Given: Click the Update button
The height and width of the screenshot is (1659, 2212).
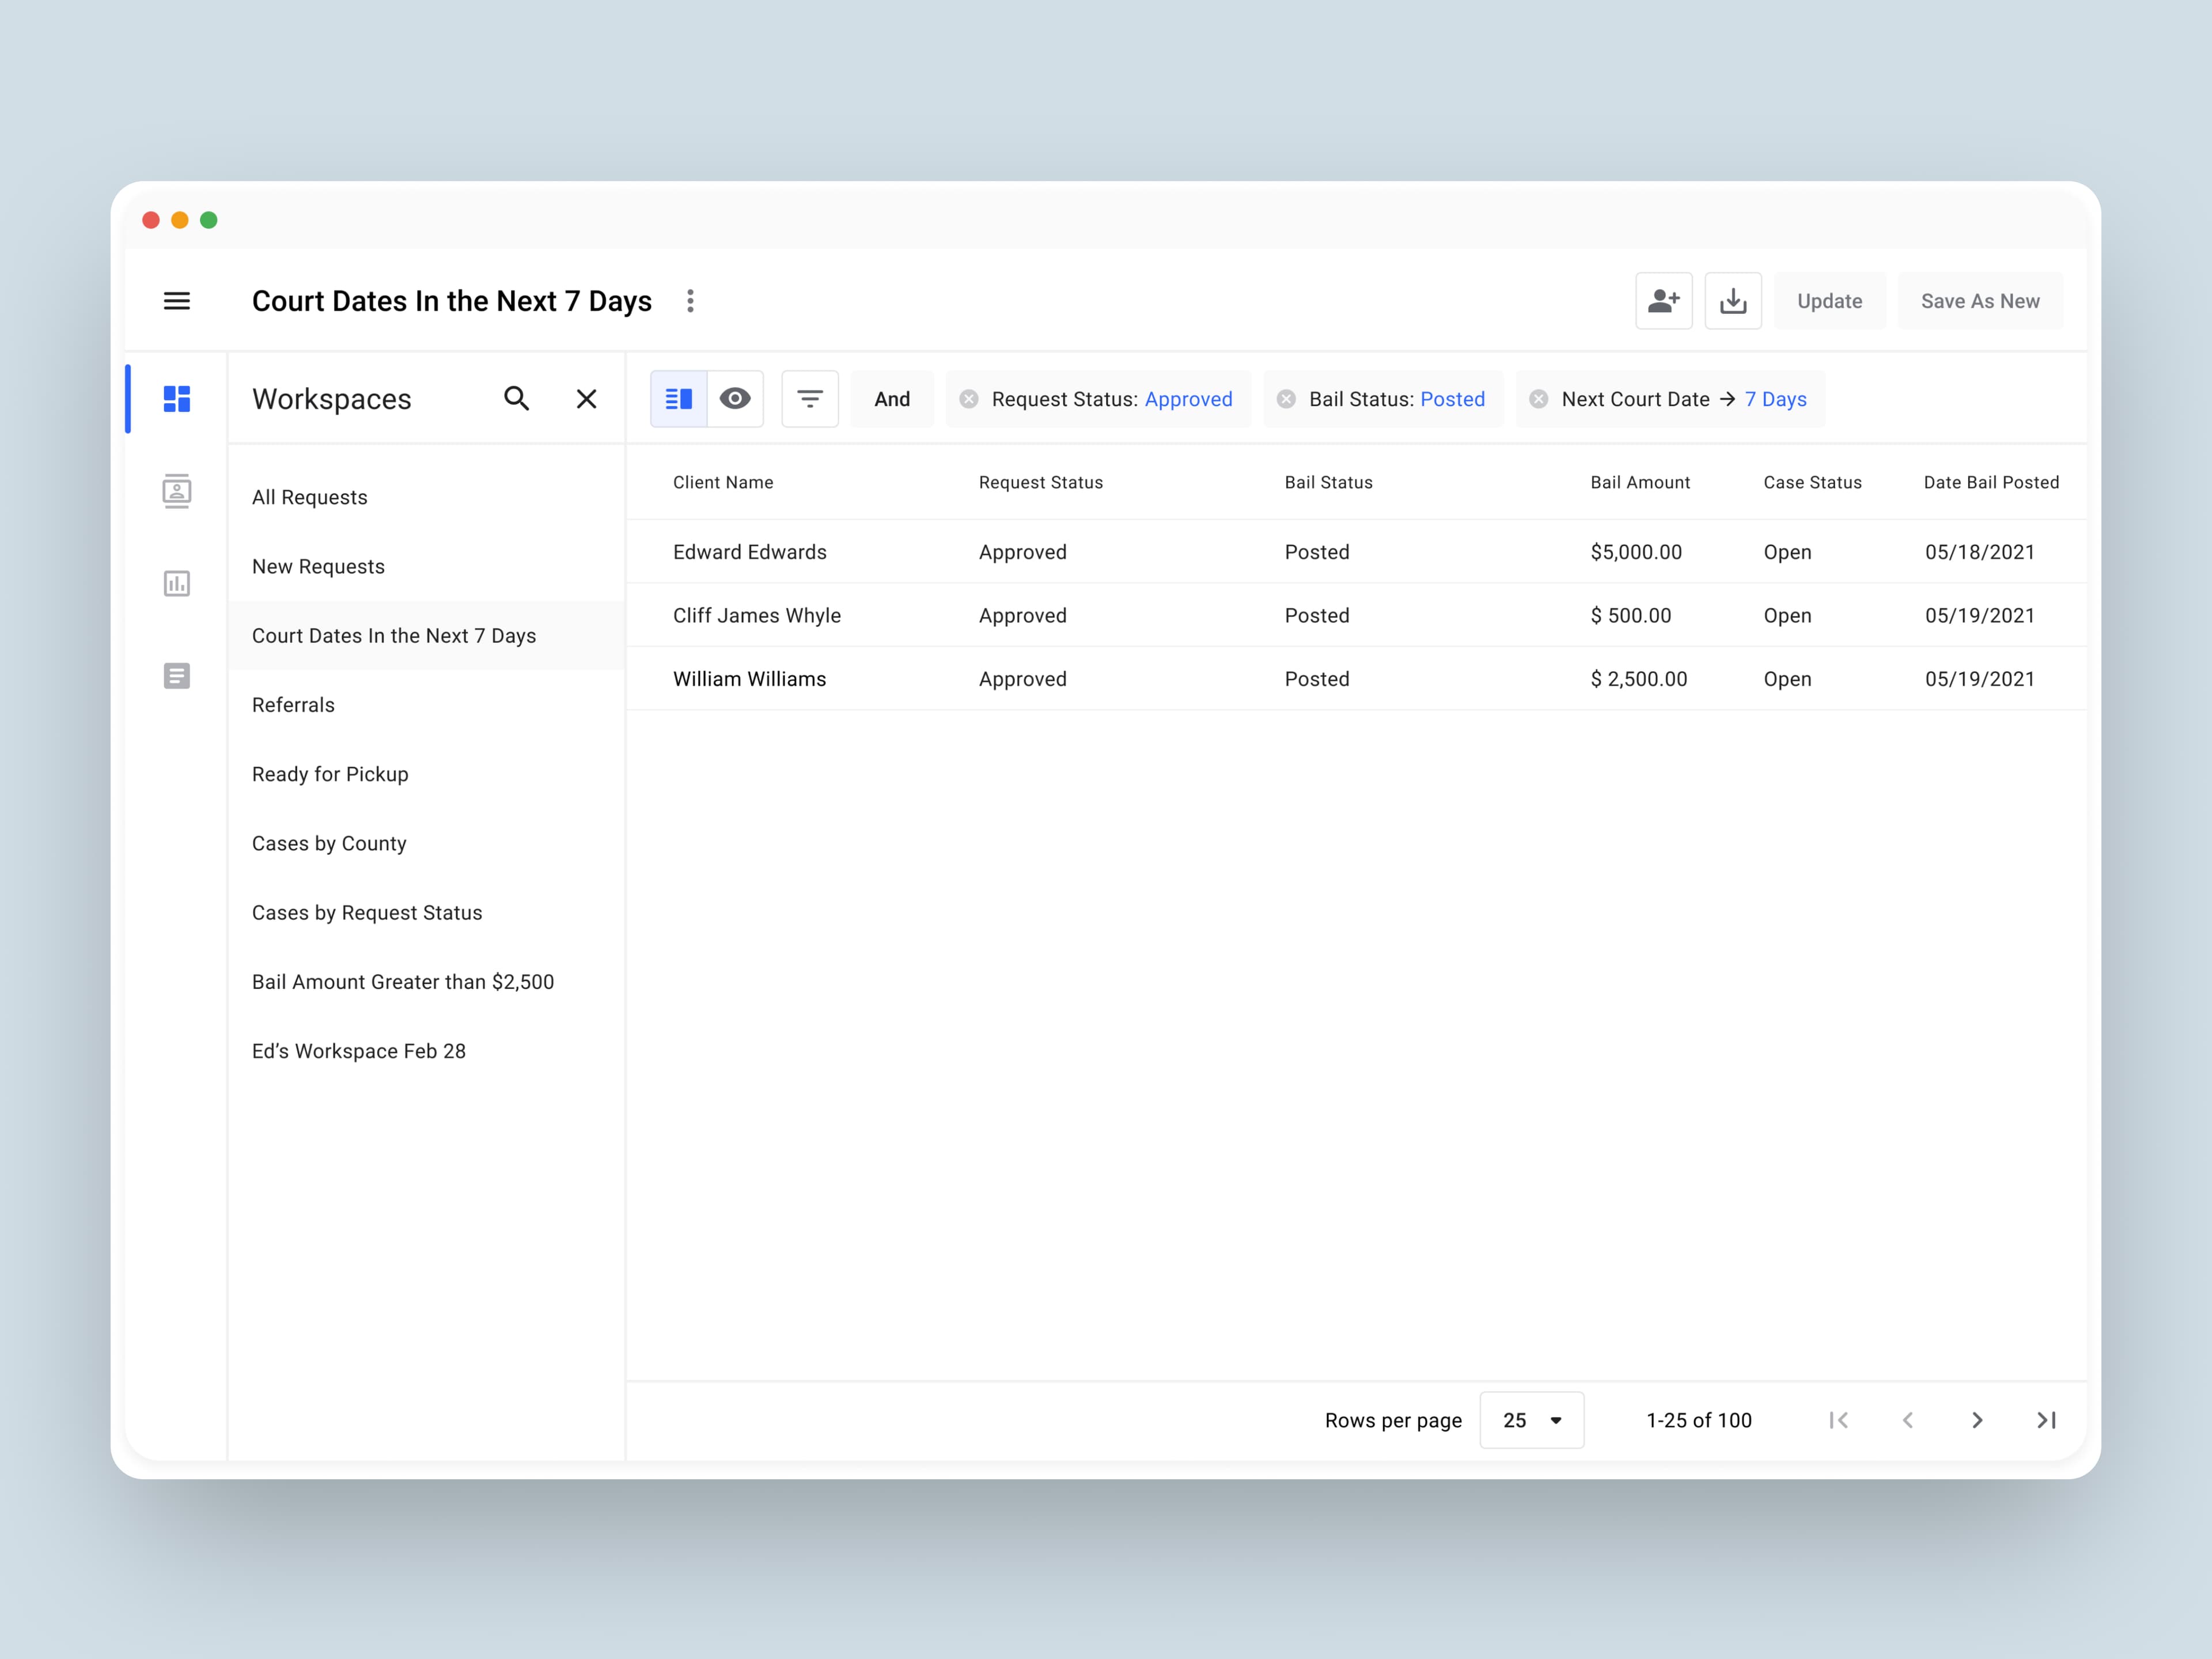Looking at the screenshot, I should point(1829,301).
